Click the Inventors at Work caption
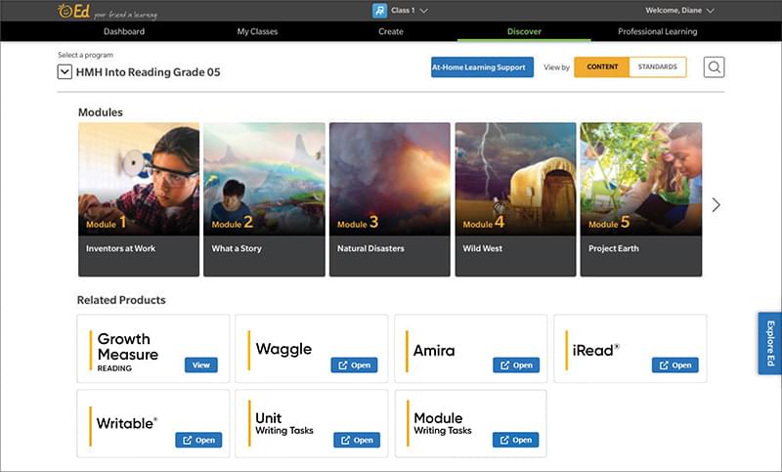This screenshot has height=472, width=782. pyautogui.click(x=120, y=248)
